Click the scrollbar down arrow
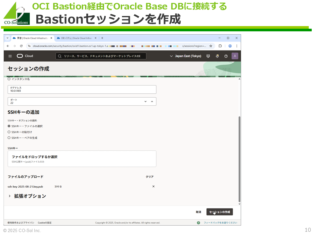This screenshot has width=314, height=235. (x=239, y=204)
